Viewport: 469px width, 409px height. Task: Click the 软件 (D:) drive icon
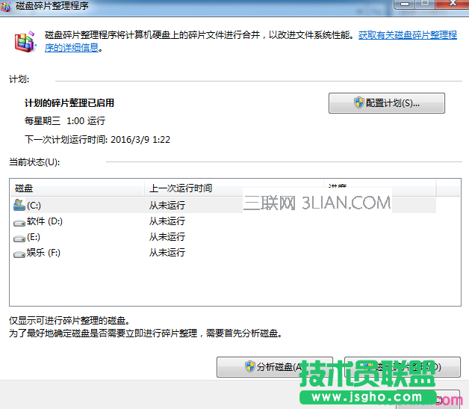pos(19,221)
